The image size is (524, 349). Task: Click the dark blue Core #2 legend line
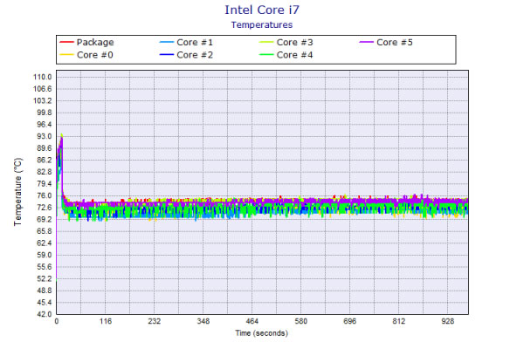tap(167, 55)
